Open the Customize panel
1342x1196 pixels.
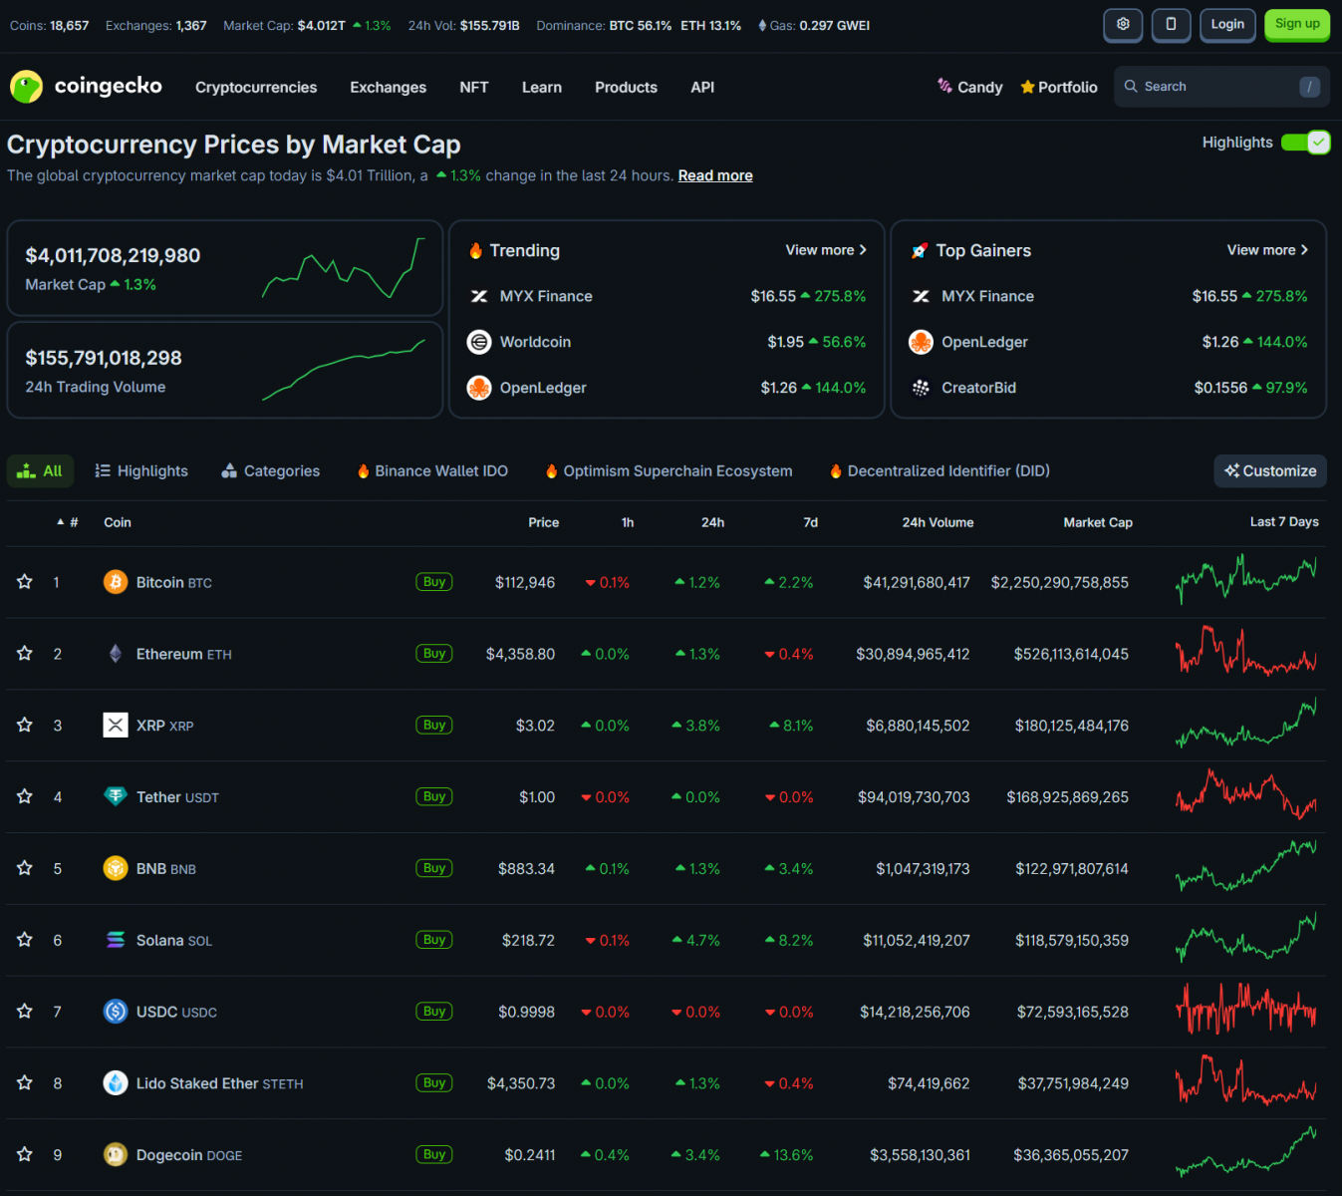(1269, 470)
